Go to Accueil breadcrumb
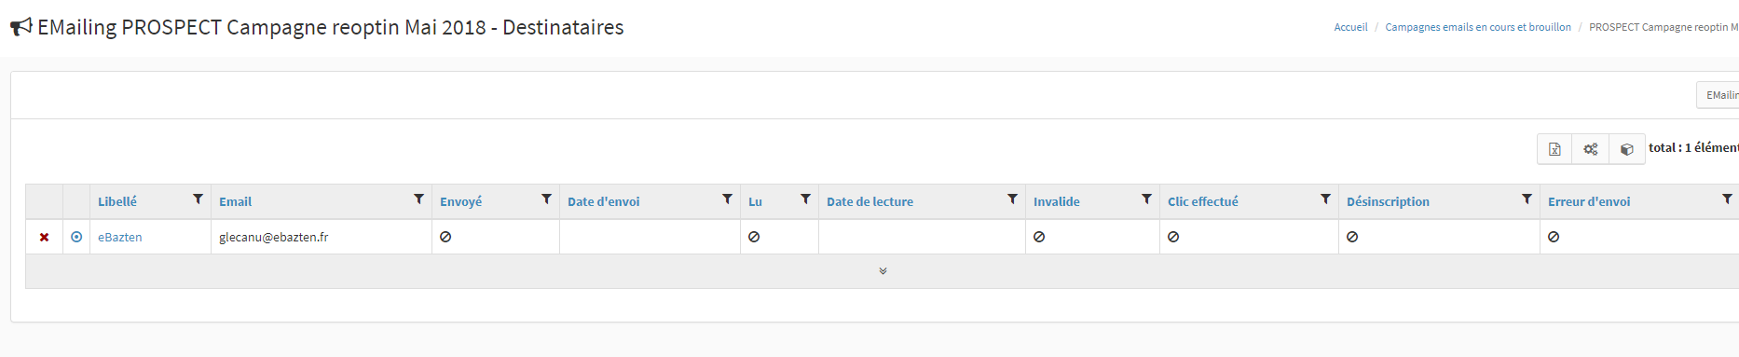1739x357 pixels. [x=1350, y=27]
